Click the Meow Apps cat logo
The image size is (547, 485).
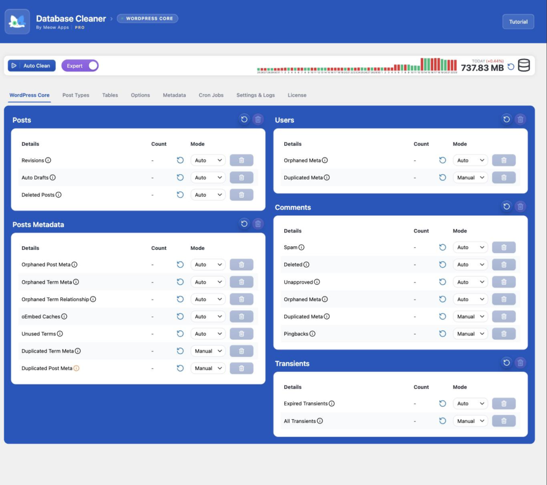pyautogui.click(x=17, y=22)
